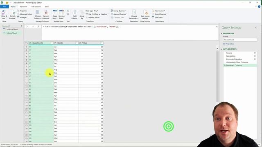Viewport: 262px width, 147px height.
Task: Open the Value column filter dropdown
Action: (x=102, y=43)
